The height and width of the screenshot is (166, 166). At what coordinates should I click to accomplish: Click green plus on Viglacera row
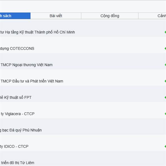point(165,114)
